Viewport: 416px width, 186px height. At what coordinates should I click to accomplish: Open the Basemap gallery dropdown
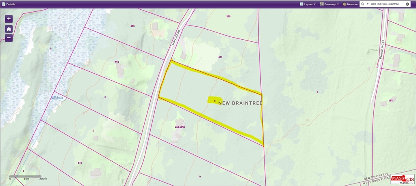[x=329, y=4]
